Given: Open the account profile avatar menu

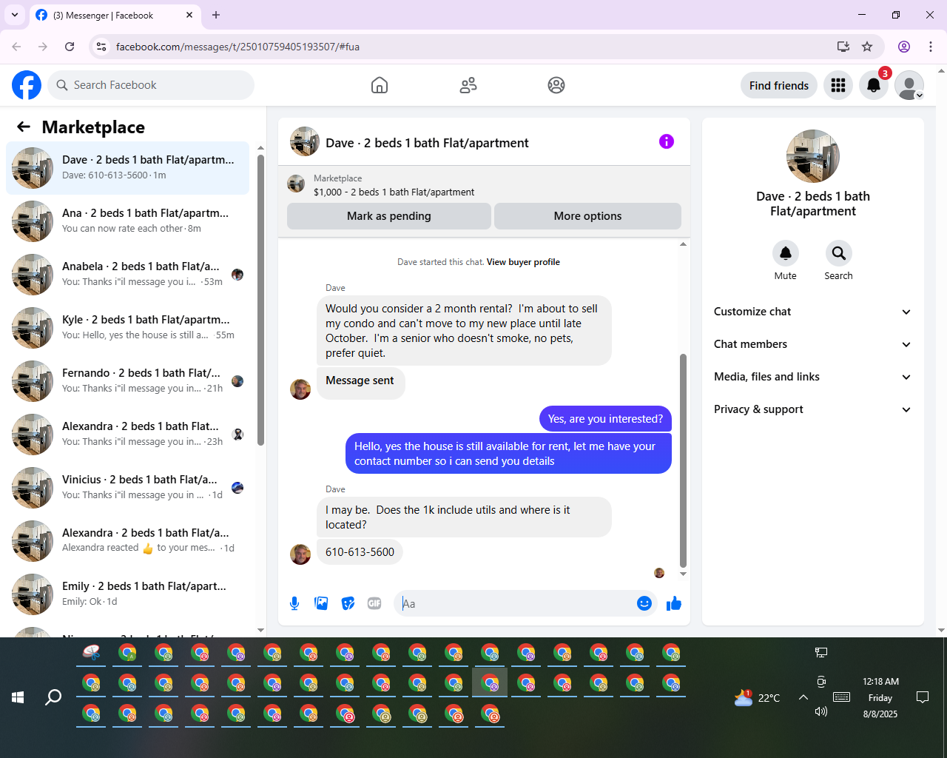Looking at the screenshot, I should [909, 85].
